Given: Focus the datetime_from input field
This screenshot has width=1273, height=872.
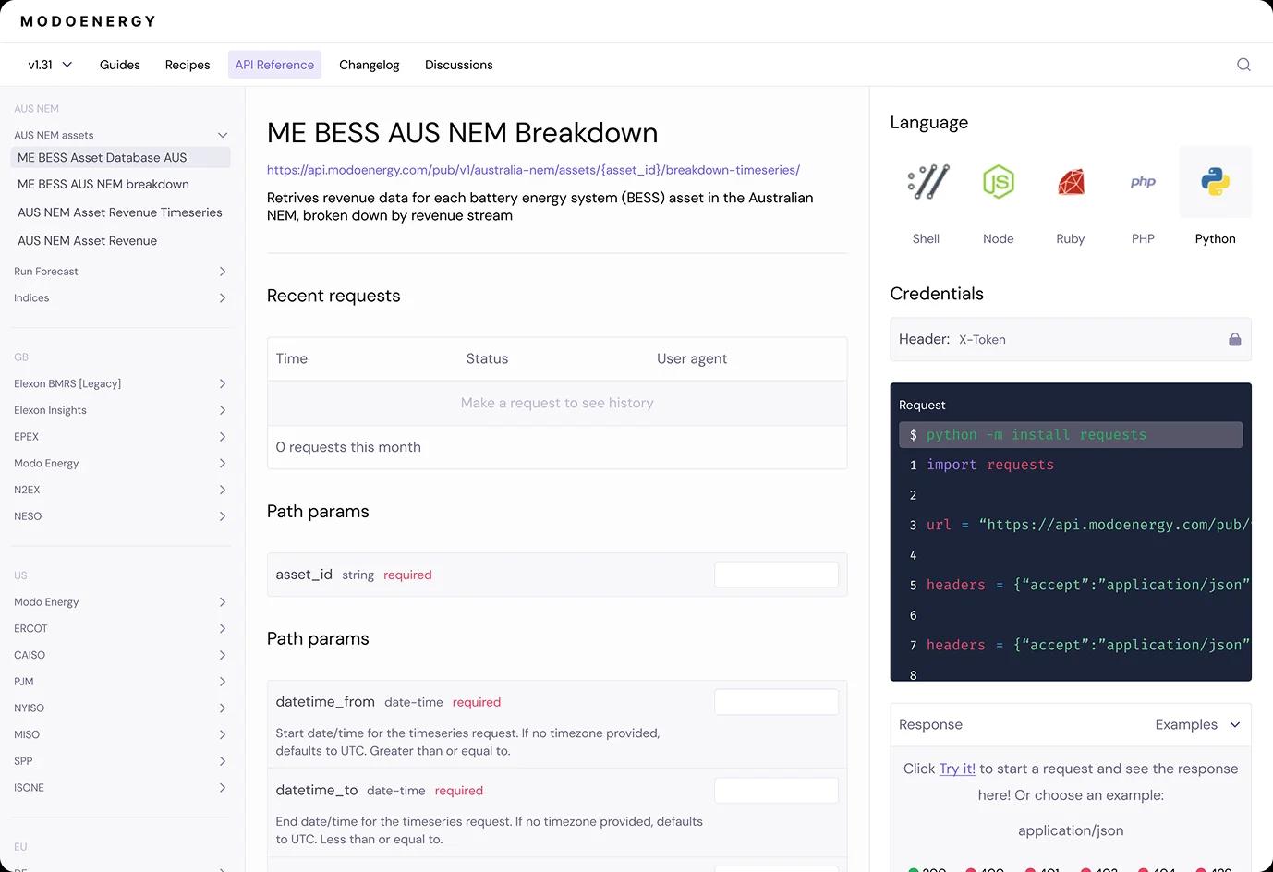Looking at the screenshot, I should pyautogui.click(x=776, y=702).
